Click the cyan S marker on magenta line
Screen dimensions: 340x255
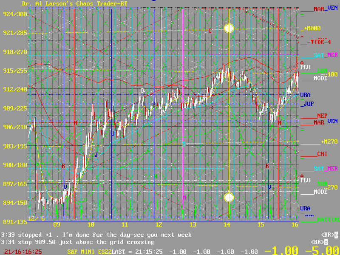[x=184, y=144]
